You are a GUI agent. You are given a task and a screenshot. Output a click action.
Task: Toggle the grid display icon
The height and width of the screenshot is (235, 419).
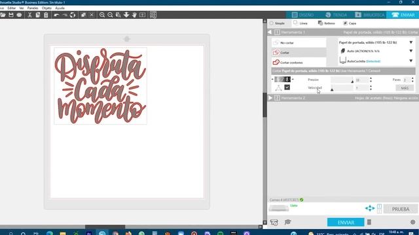click(x=153, y=15)
